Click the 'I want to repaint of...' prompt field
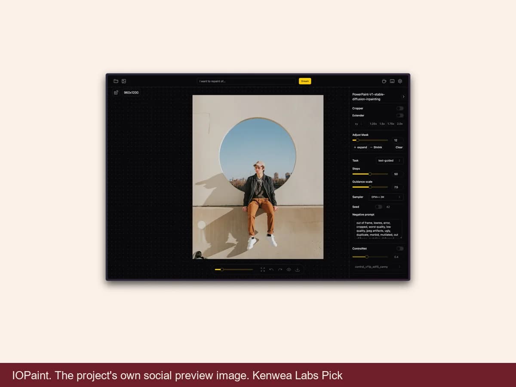The image size is (516, 387). pos(247,81)
